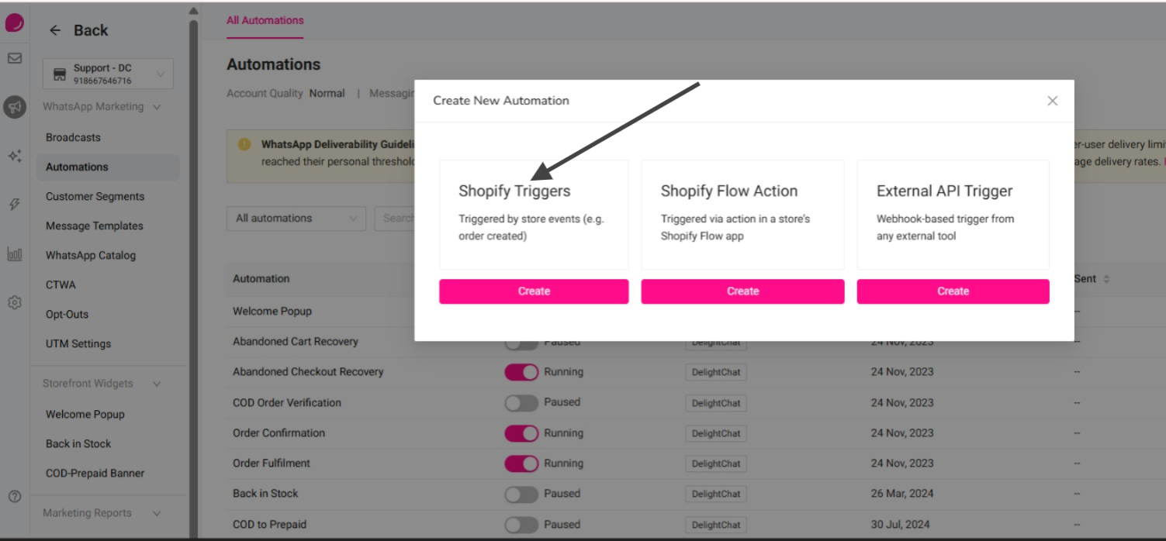Click Create under Shopify Triggers

[534, 291]
